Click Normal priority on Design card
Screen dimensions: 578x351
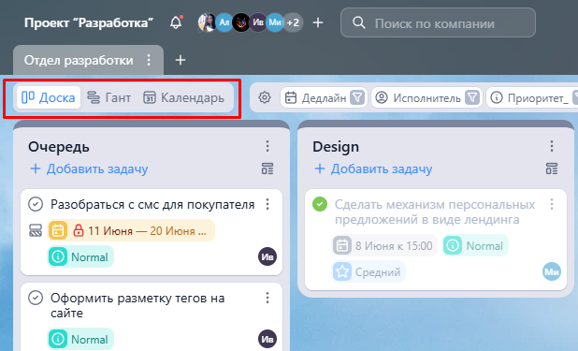pos(475,245)
